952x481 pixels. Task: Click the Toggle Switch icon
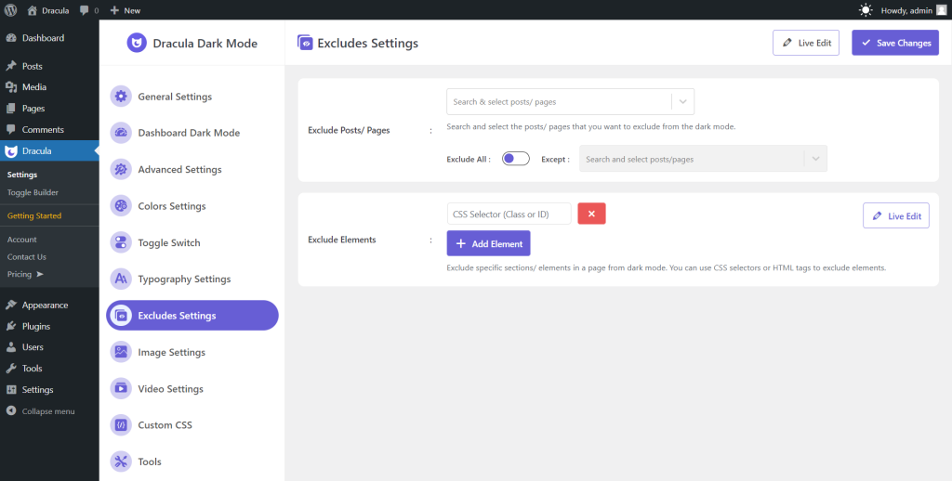point(121,242)
